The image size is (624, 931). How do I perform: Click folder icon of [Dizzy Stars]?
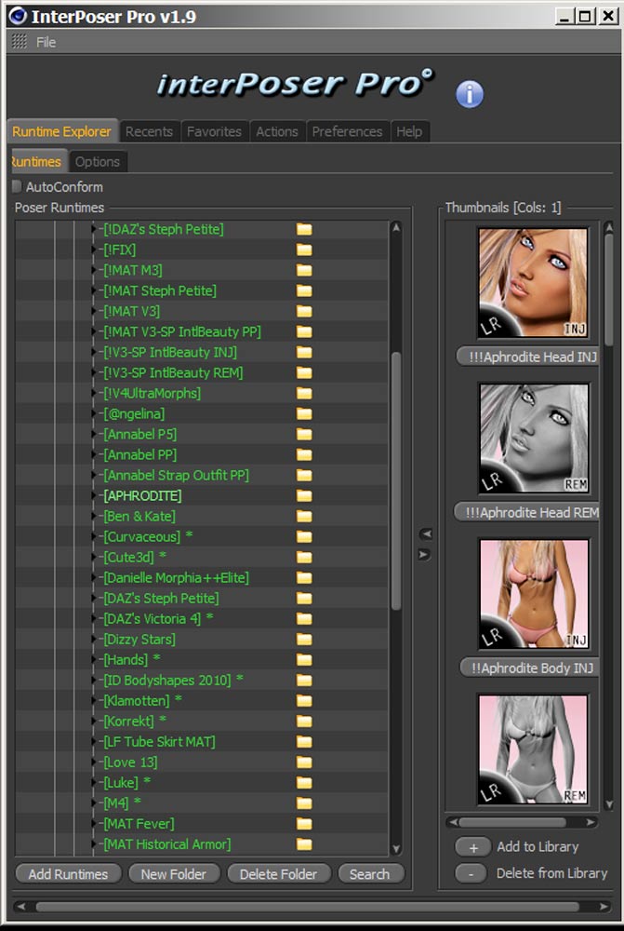(304, 639)
